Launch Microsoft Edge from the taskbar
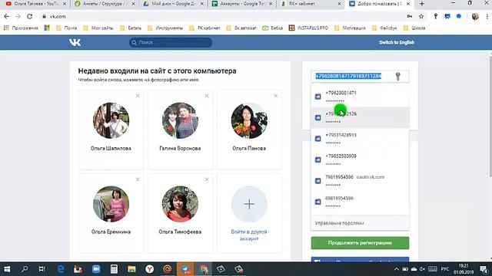The width and height of the screenshot is (492, 276). pos(61,269)
